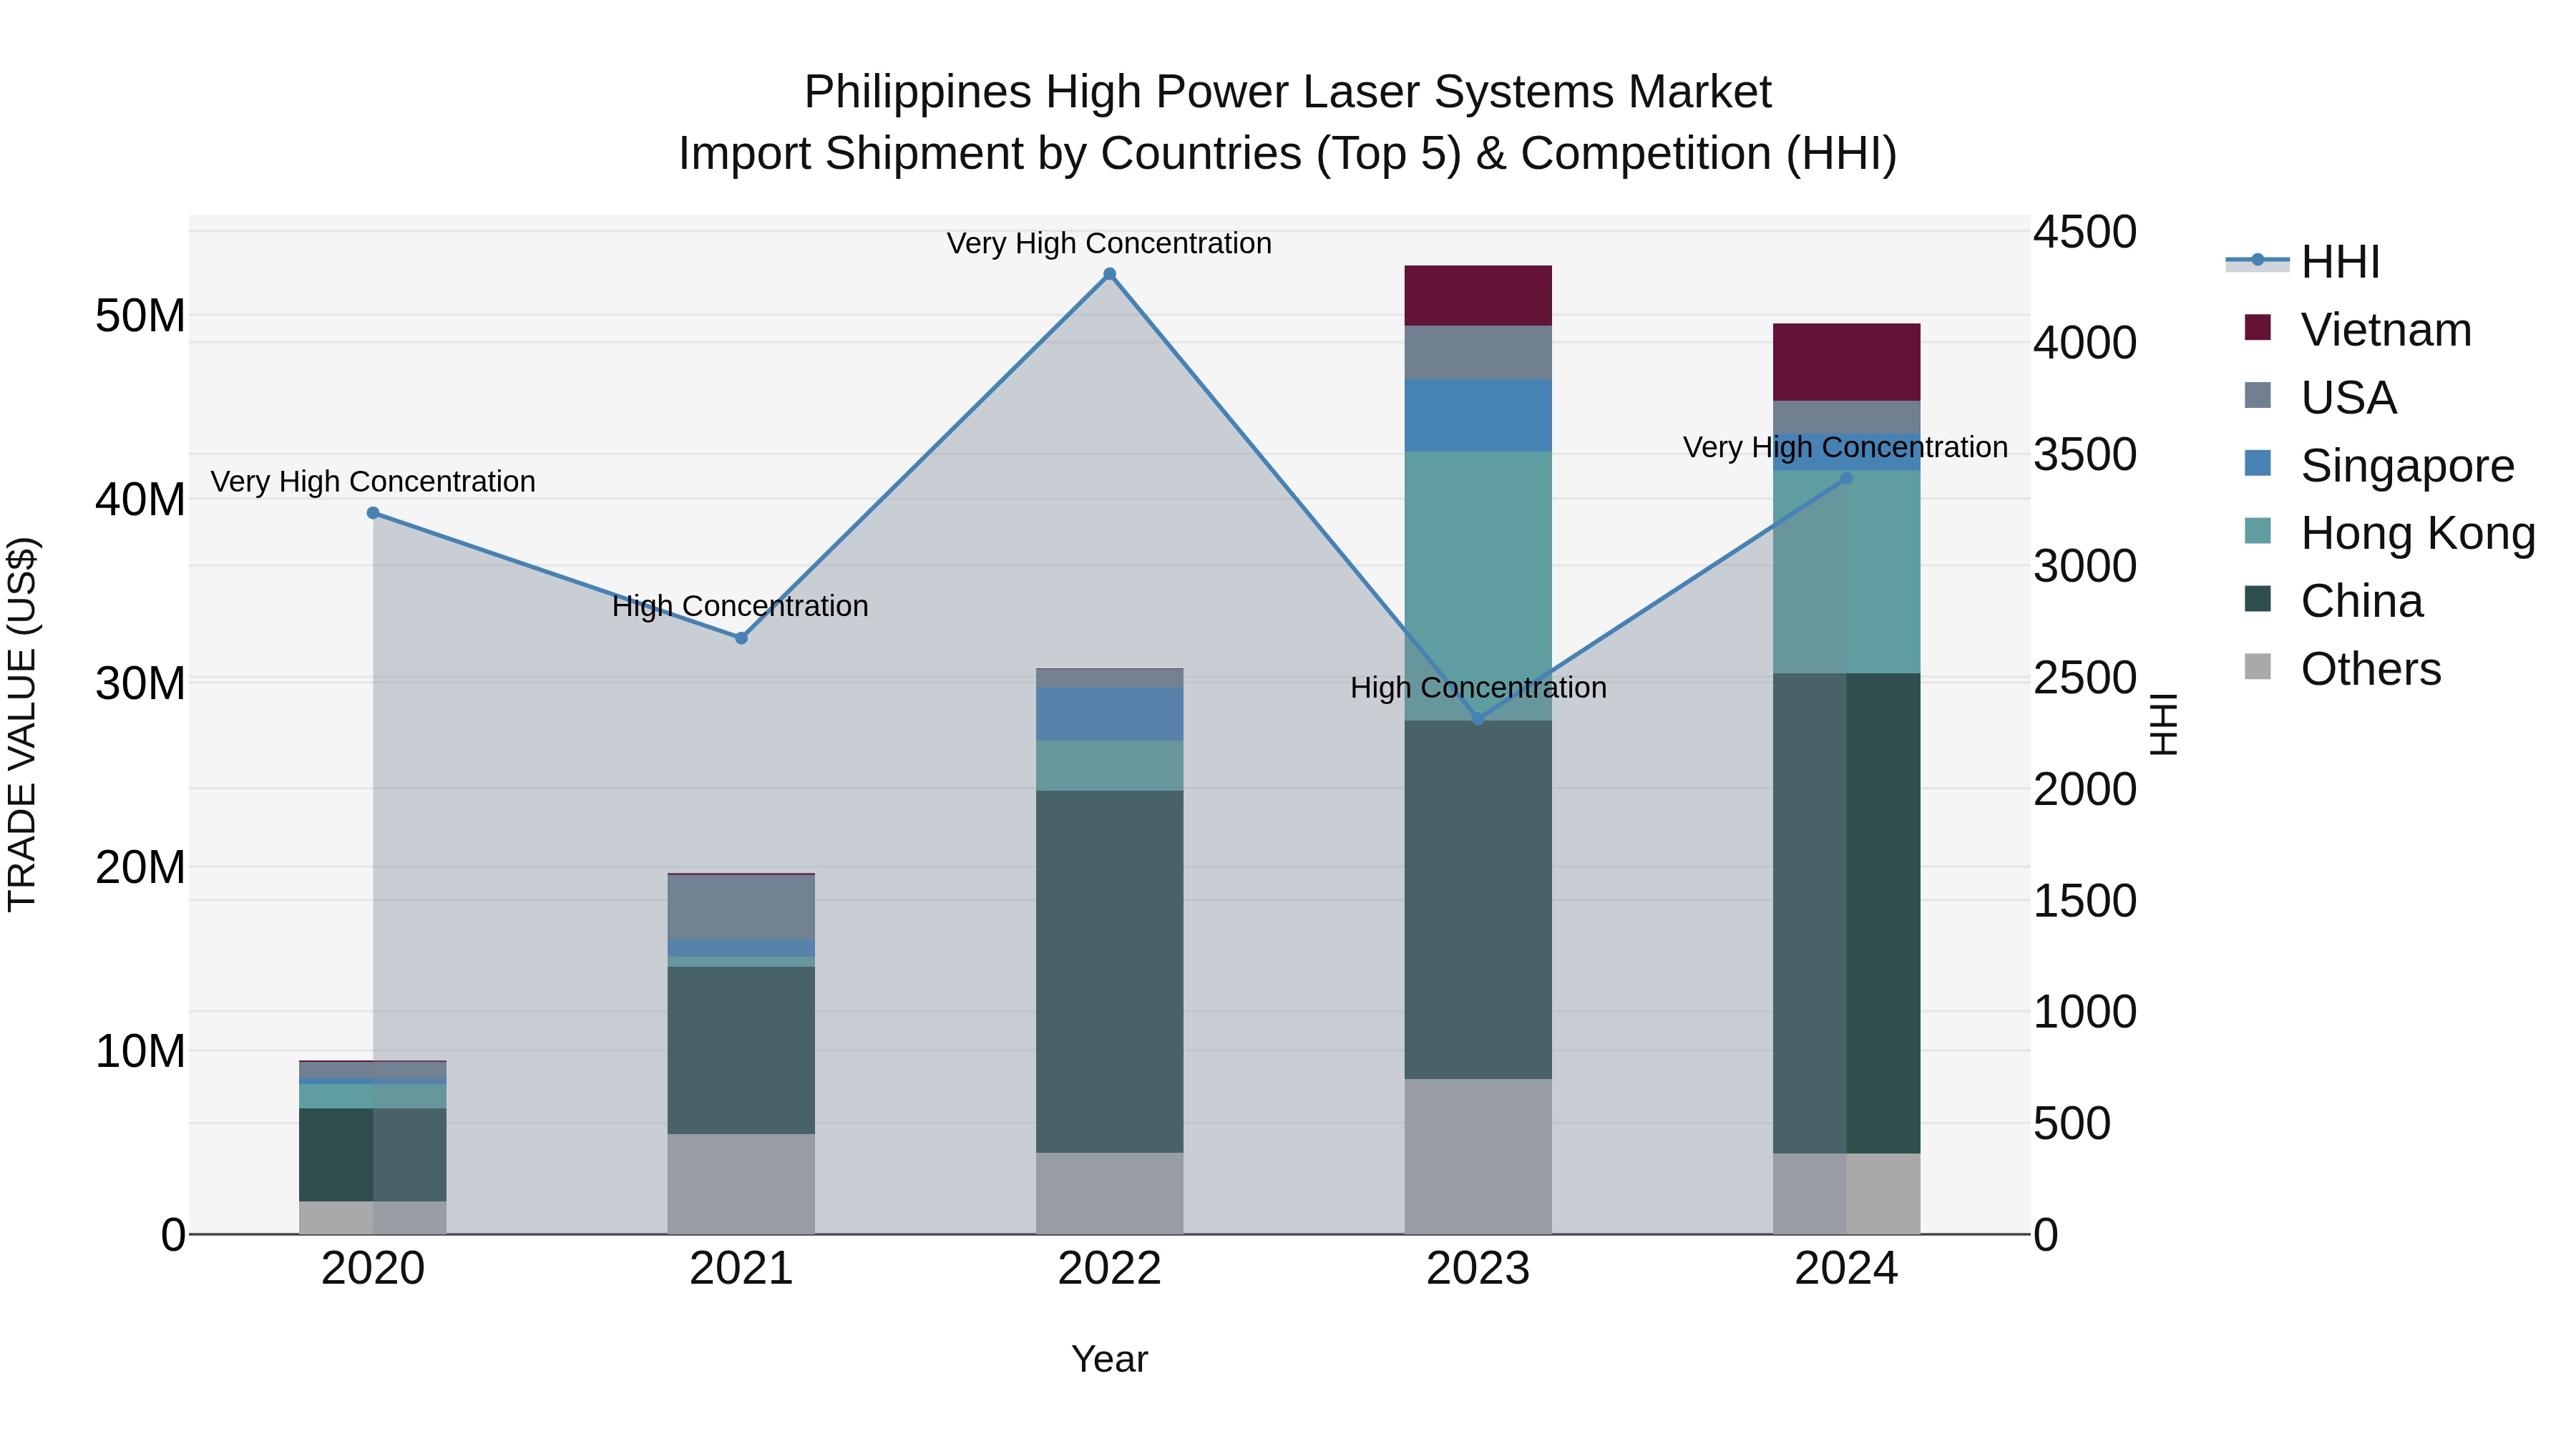This screenshot has width=2576, height=1449.
Task: Click the China segment of 2020 bar
Action: 373,1155
